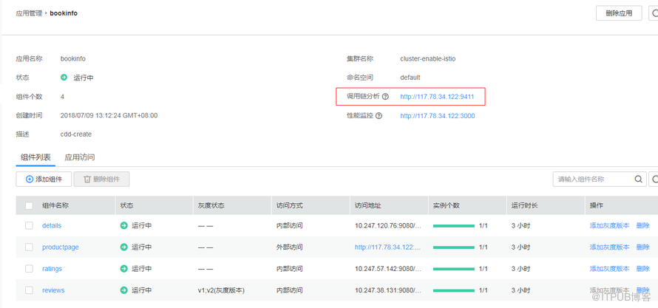
Task: Click the details row instance progress bar
Action: coord(453,226)
